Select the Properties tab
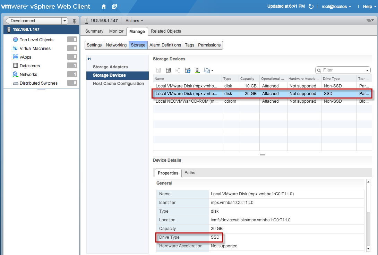Image resolution: width=378 pixels, height=255 pixels. pos(168,173)
